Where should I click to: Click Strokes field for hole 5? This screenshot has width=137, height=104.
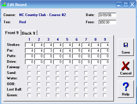[x=67, y=45]
